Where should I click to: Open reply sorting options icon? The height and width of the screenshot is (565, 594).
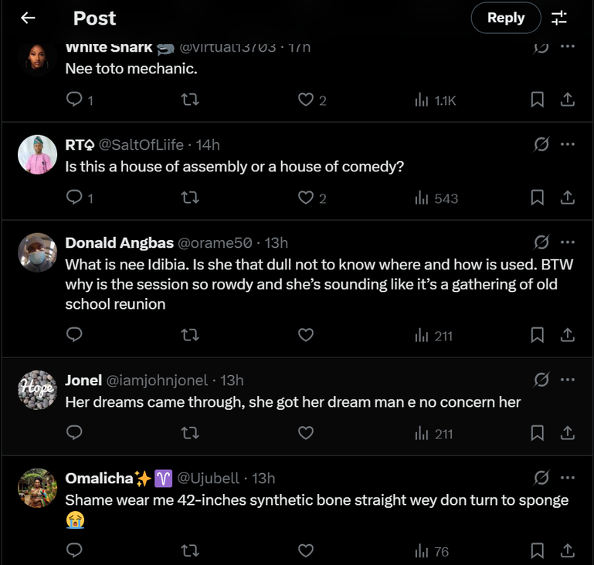(x=559, y=18)
